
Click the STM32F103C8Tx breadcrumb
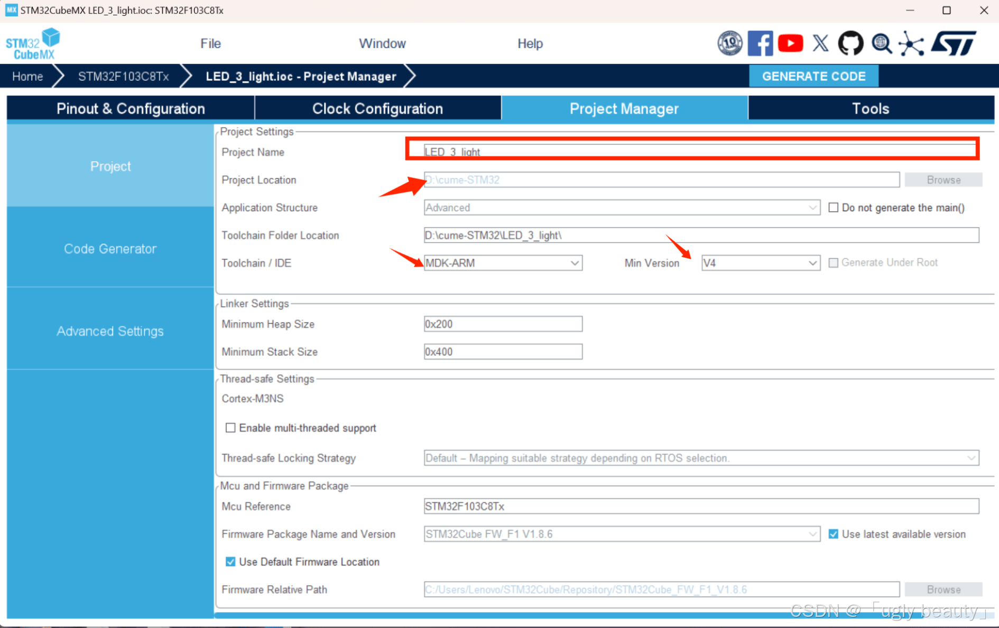[123, 76]
